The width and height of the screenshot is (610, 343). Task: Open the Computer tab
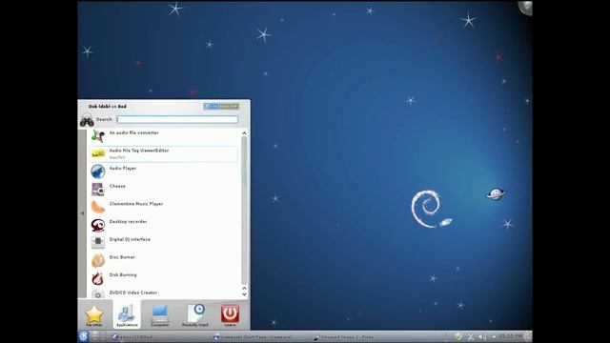pyautogui.click(x=160, y=315)
